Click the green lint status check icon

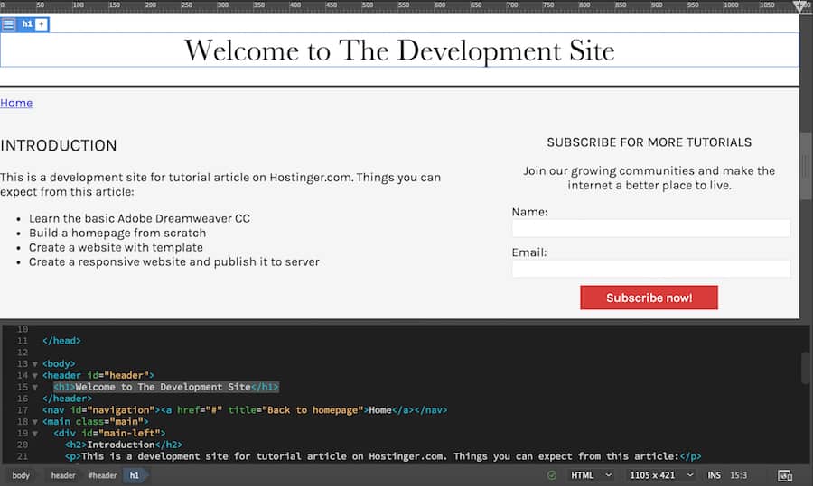coord(552,475)
